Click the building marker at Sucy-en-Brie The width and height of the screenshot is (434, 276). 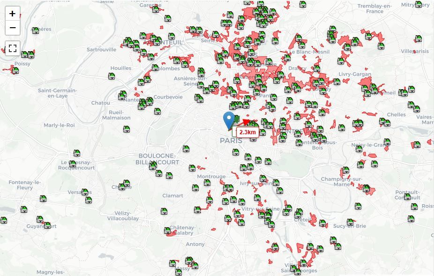[350, 222]
